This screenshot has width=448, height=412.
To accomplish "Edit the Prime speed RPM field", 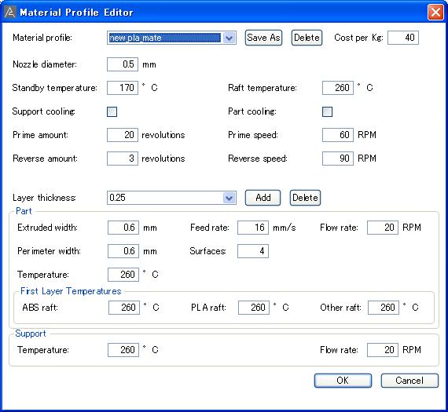I will tap(338, 135).
